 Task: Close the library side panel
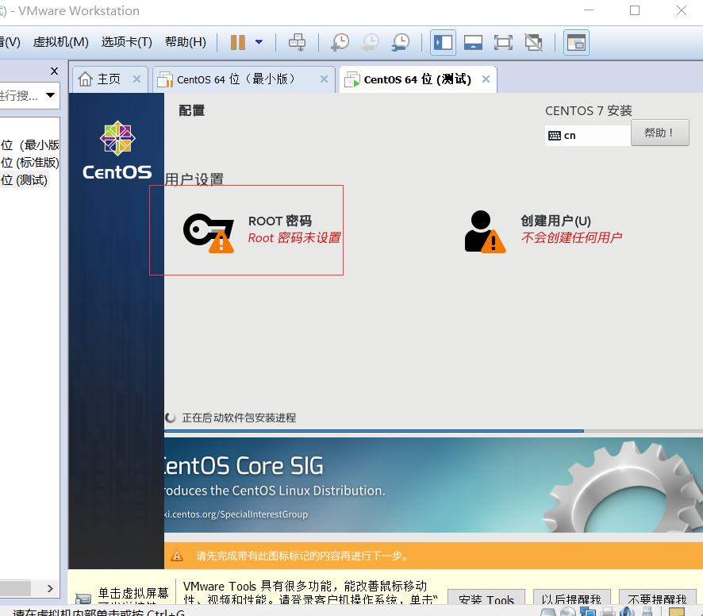pos(54,71)
